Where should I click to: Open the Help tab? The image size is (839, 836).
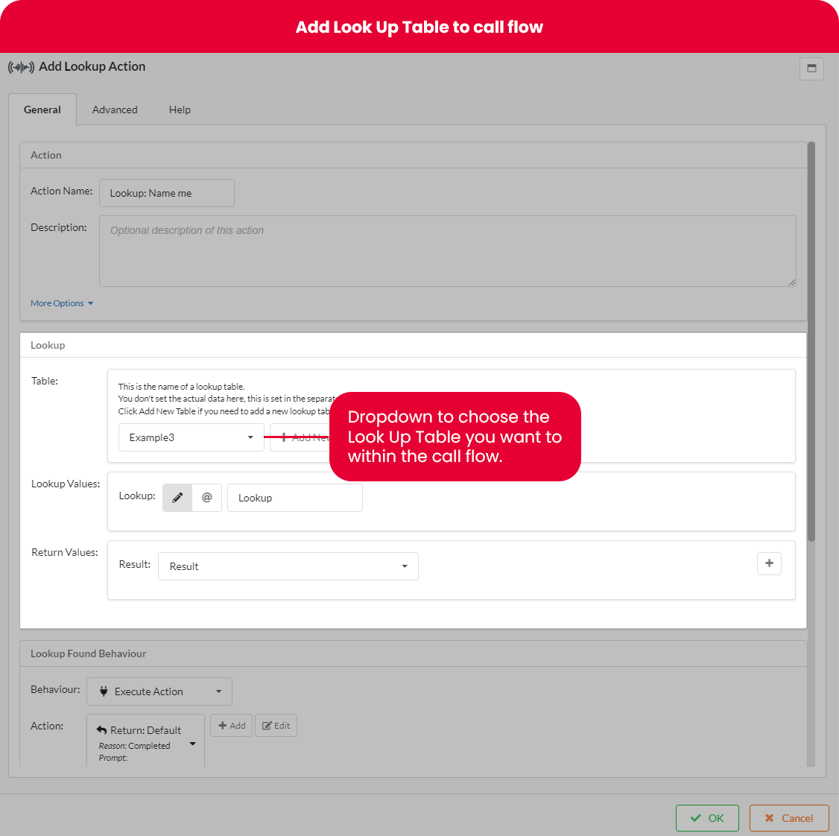point(180,110)
